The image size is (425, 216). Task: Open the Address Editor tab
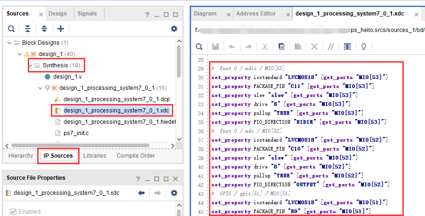coord(256,14)
